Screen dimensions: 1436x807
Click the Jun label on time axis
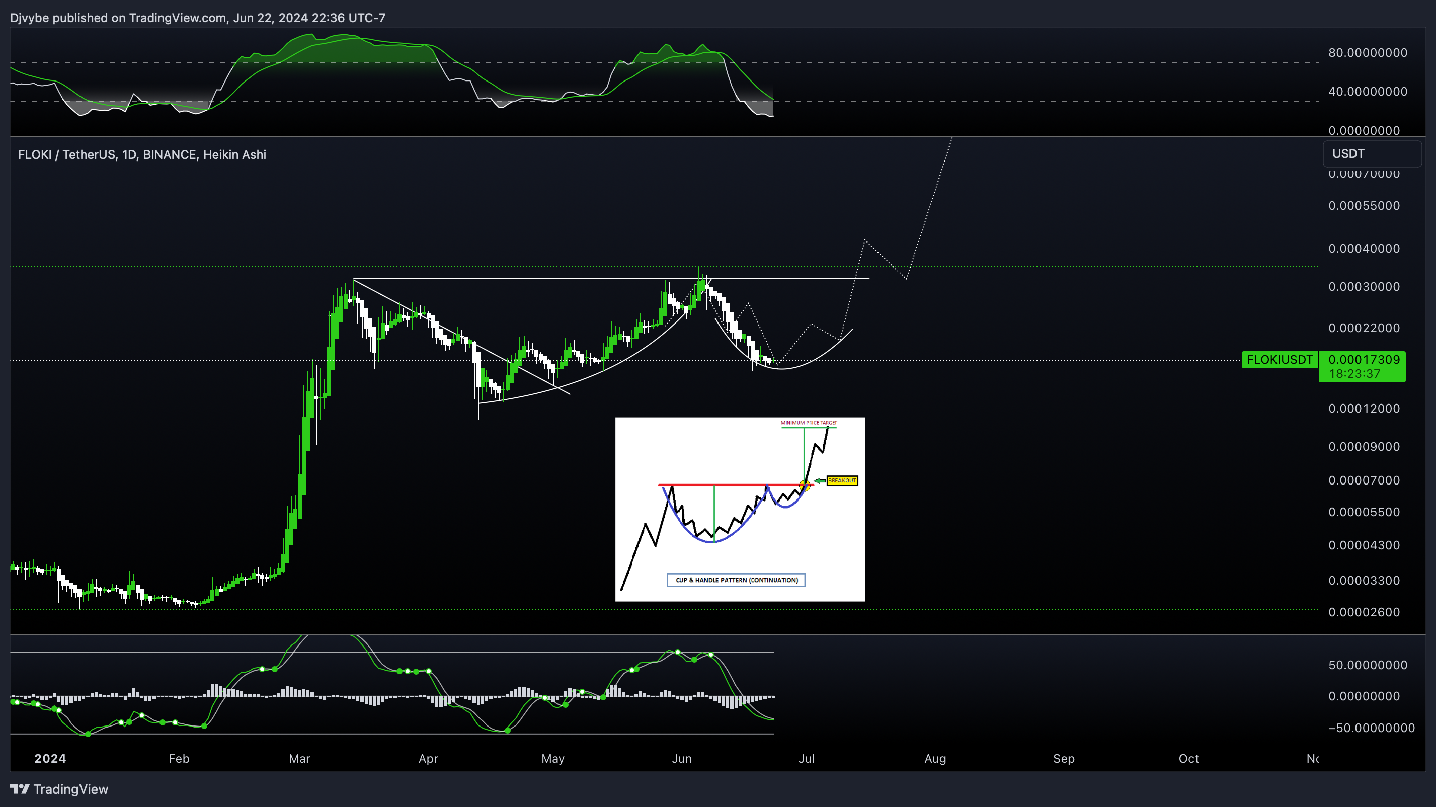point(682,759)
